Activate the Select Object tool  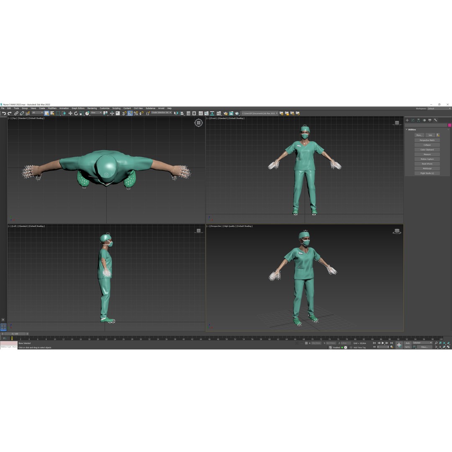47,113
